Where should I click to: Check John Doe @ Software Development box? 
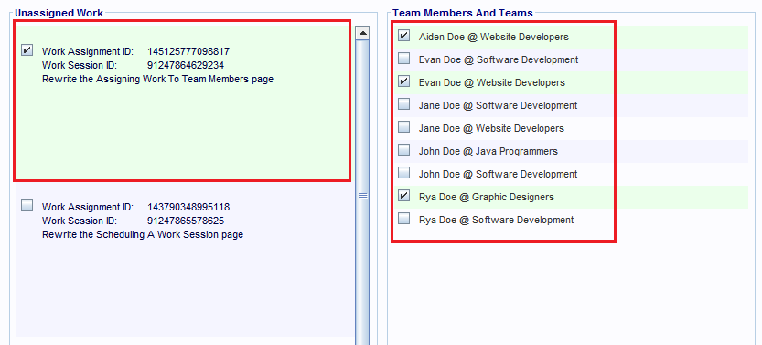tap(403, 173)
